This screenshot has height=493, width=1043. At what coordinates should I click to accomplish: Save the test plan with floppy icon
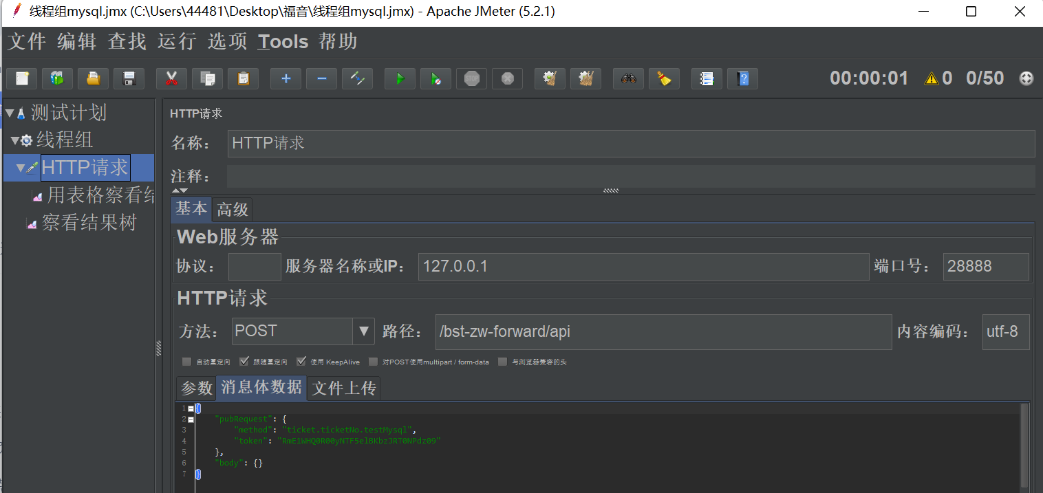tap(129, 78)
